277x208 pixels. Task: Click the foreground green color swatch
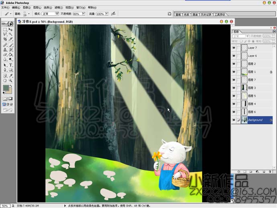[6, 88]
